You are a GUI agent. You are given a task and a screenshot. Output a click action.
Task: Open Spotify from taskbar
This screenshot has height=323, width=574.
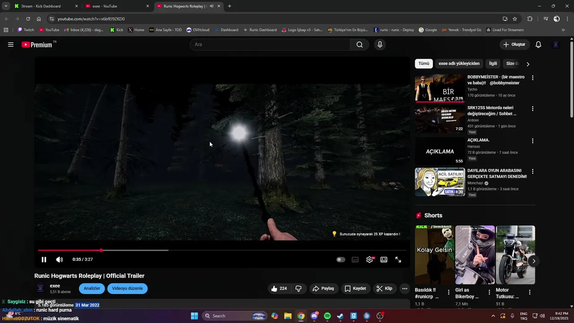pyautogui.click(x=327, y=316)
